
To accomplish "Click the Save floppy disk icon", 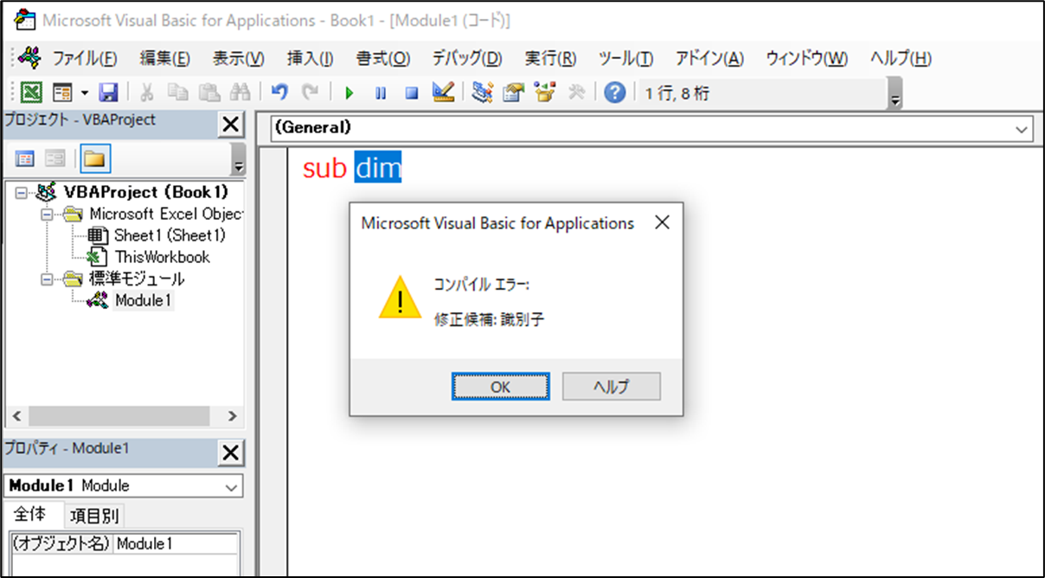I will (108, 93).
